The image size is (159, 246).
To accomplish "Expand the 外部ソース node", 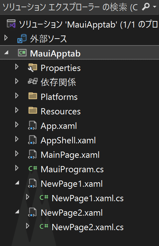I will (6, 38).
